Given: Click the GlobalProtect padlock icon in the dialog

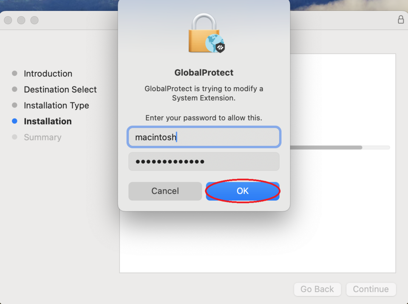Looking at the screenshot, I should point(207,34).
